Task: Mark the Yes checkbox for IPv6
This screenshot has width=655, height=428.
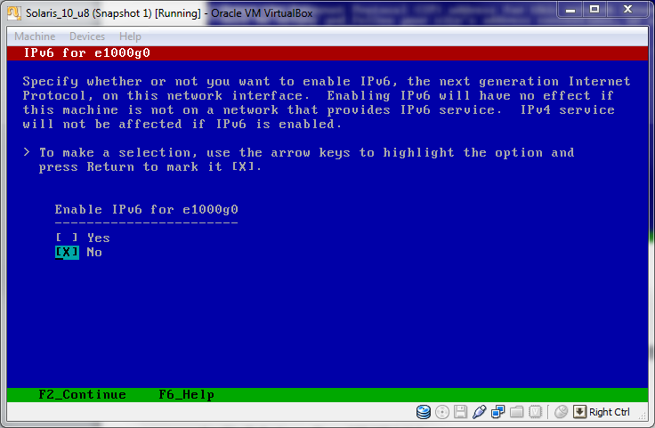Action: pyautogui.click(x=67, y=238)
